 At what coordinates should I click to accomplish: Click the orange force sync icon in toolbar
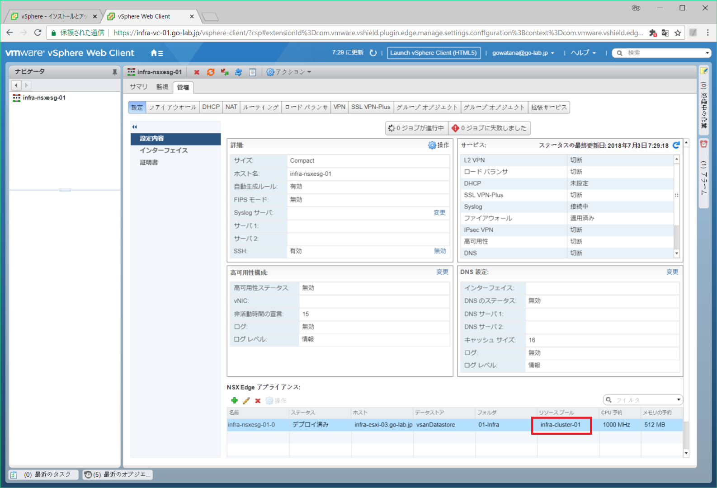pyautogui.click(x=211, y=72)
